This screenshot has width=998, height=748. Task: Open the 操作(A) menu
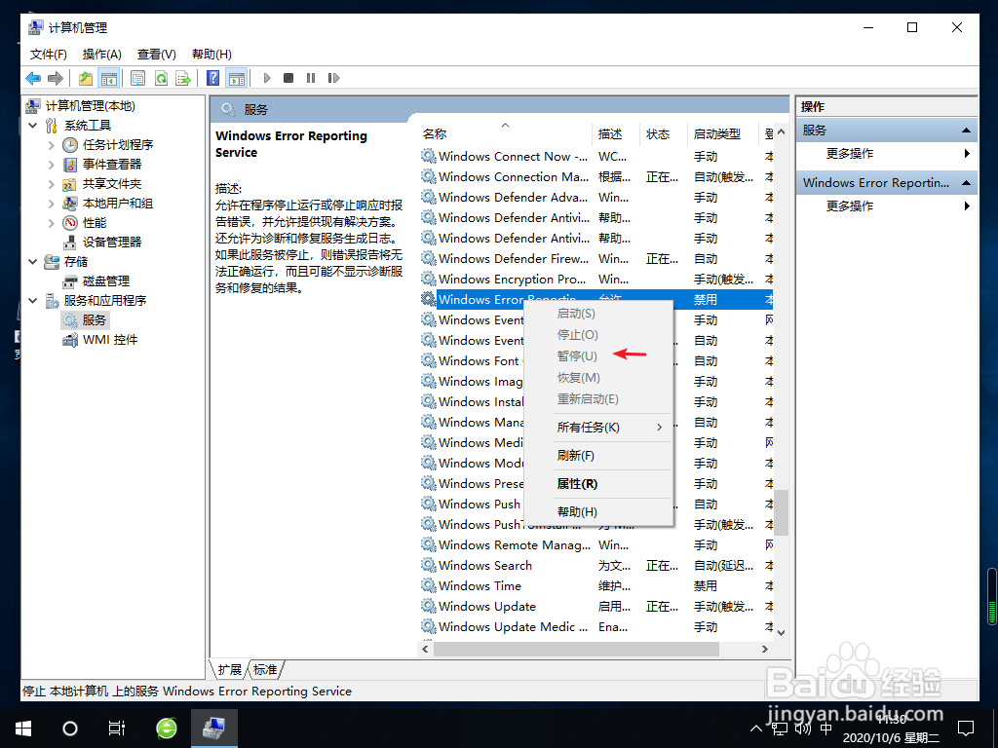point(101,55)
